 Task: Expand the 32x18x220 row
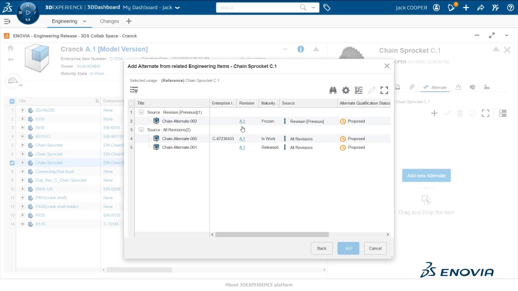pos(23,110)
